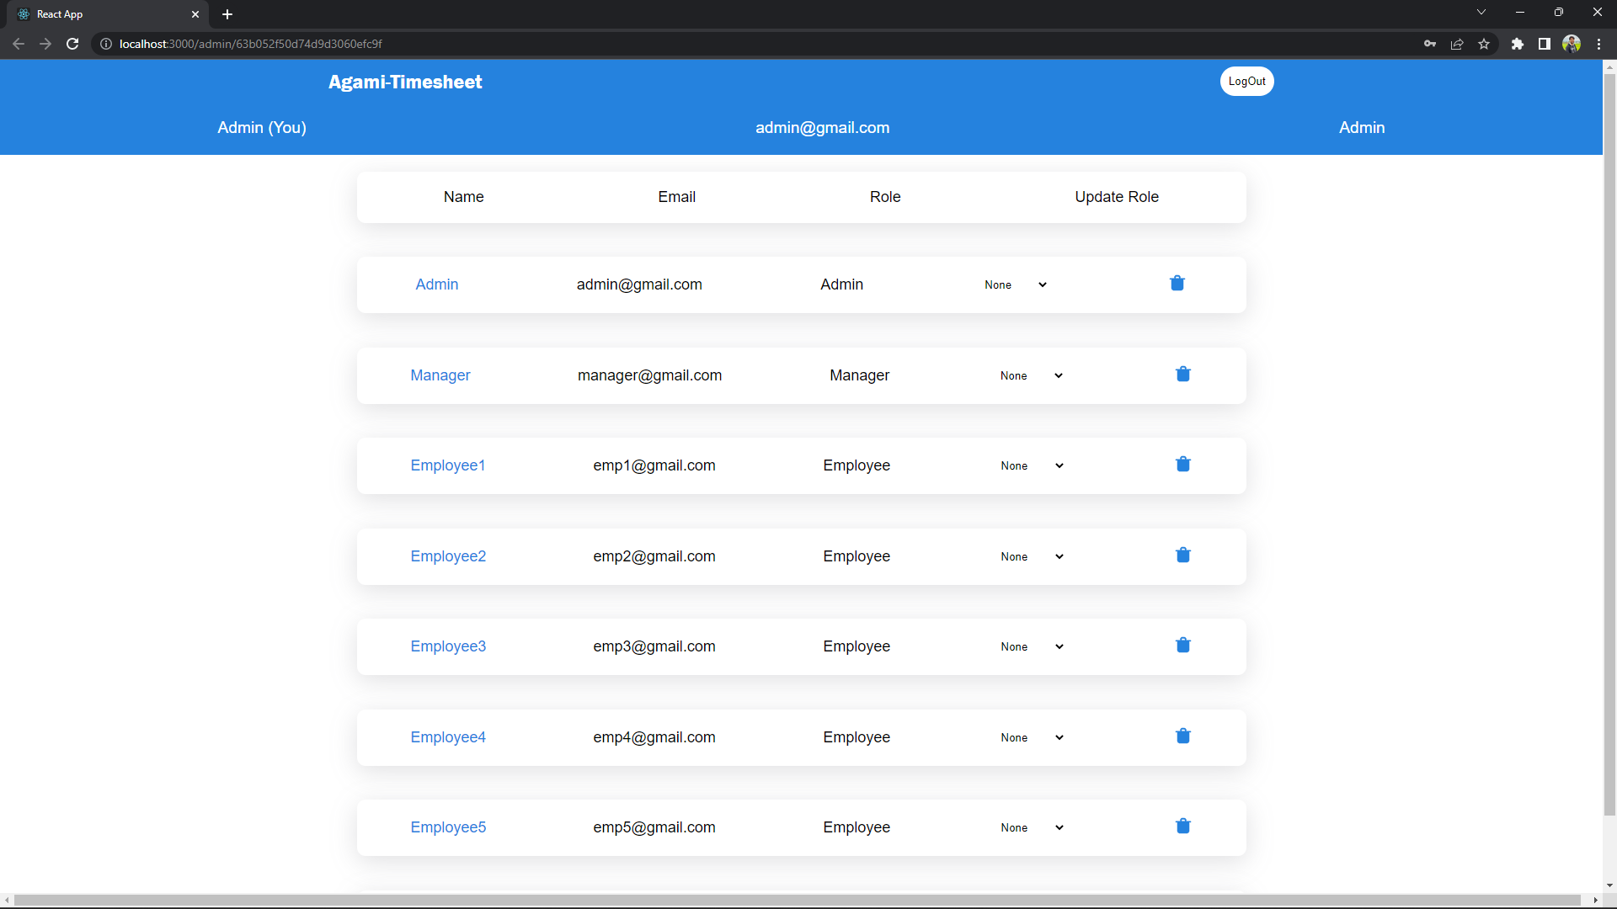1617x909 pixels.
Task: Click inside the address bar
Action: point(505,44)
